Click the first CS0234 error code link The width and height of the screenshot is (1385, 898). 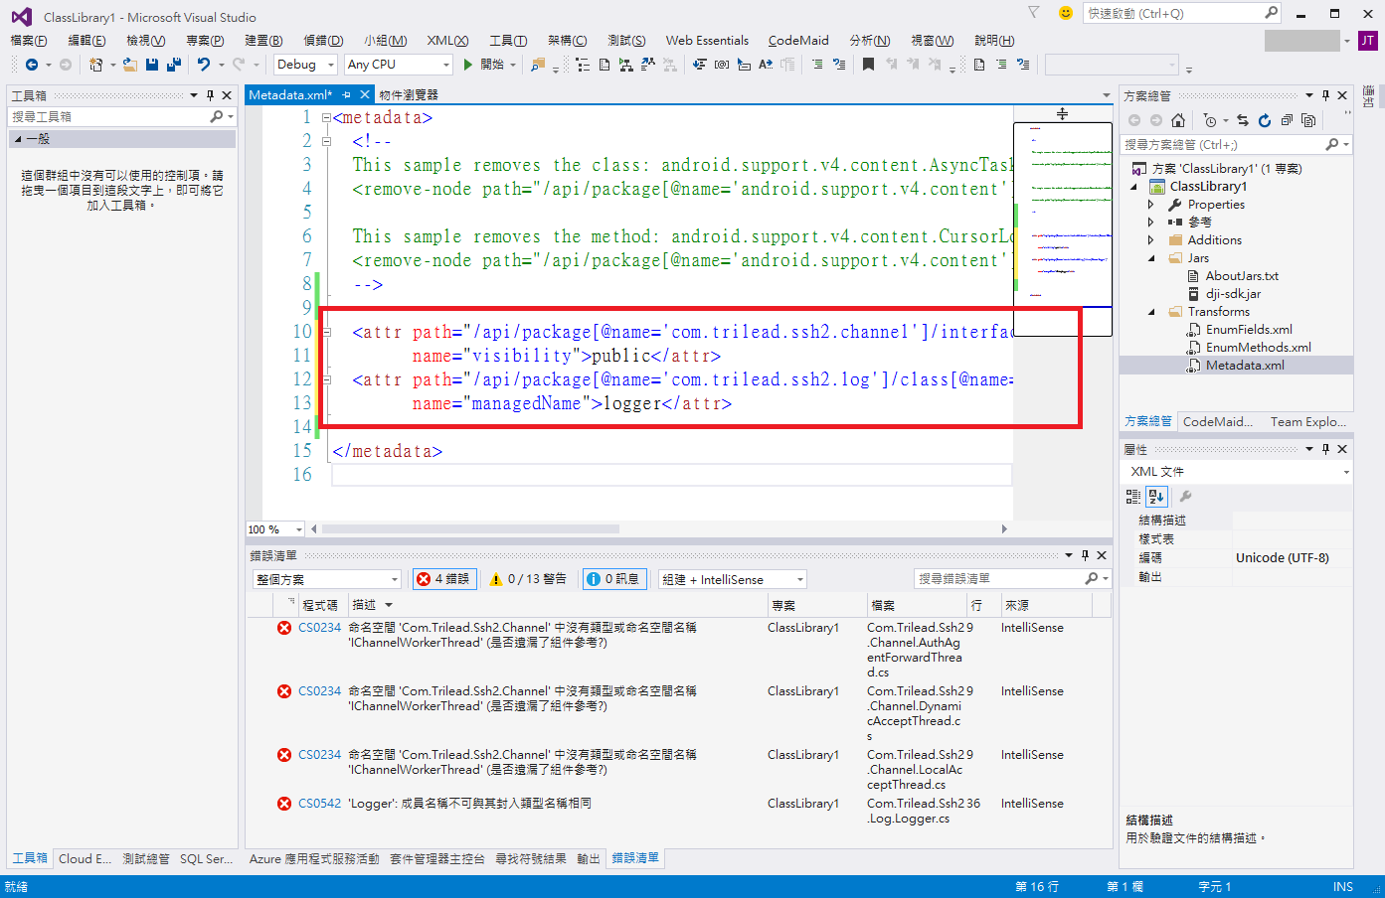pos(319,628)
